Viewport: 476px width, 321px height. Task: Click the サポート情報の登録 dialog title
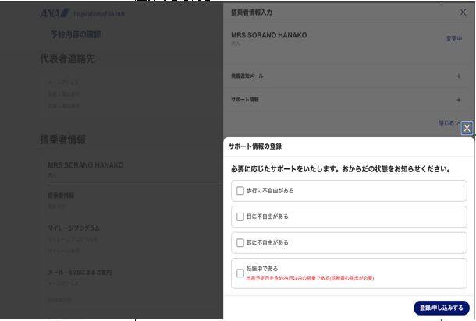pyautogui.click(x=255, y=146)
